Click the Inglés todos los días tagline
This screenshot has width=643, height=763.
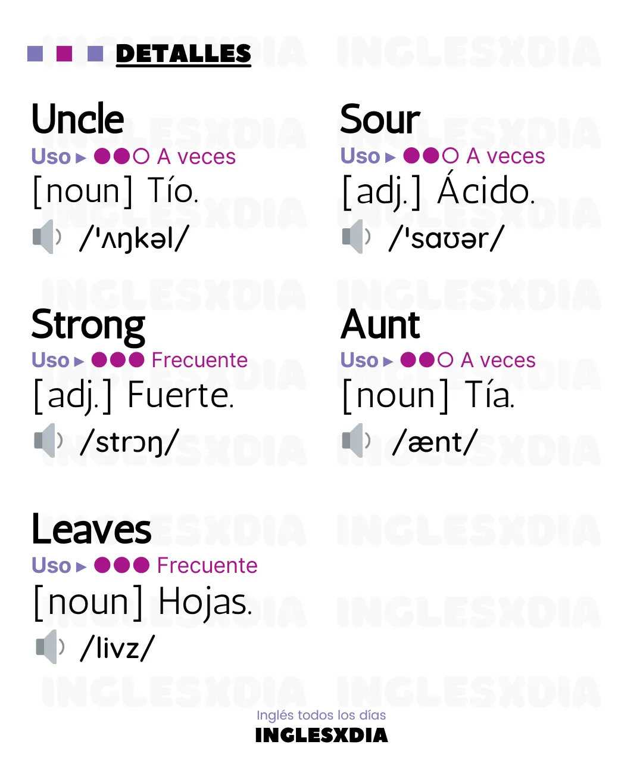tap(321, 715)
